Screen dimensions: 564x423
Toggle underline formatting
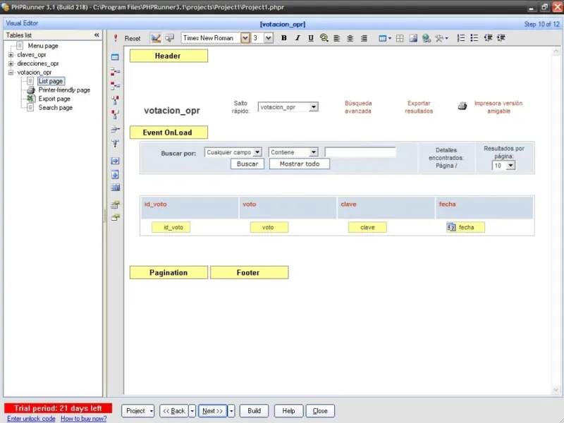click(x=310, y=38)
